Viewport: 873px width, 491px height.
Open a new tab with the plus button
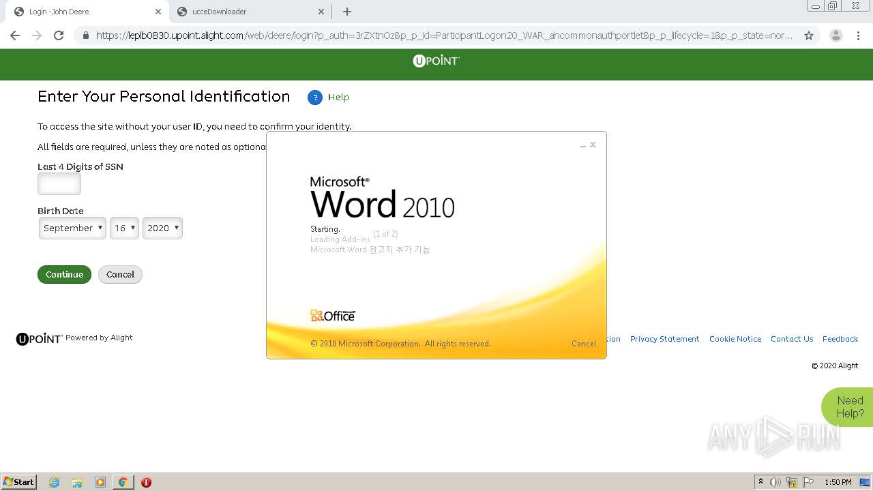(x=346, y=12)
